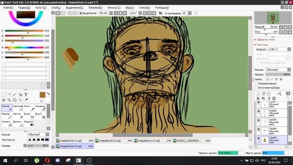Open the Фильтр menu

tap(114, 7)
